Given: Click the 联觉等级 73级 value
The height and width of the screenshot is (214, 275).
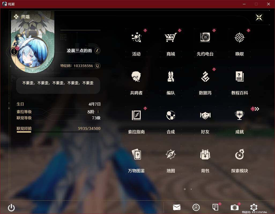Looking at the screenshot, I should pyautogui.click(x=96, y=118).
